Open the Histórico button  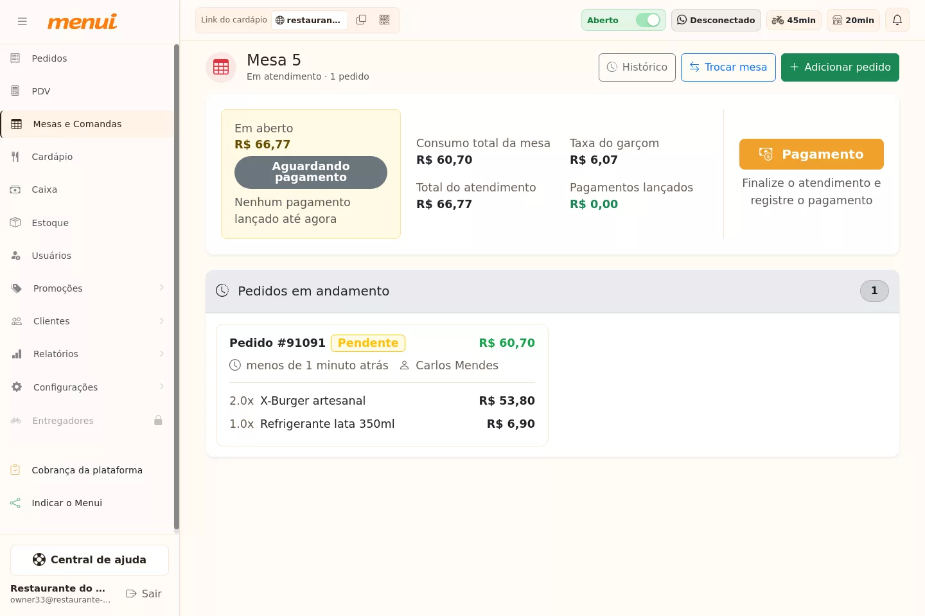[637, 67]
